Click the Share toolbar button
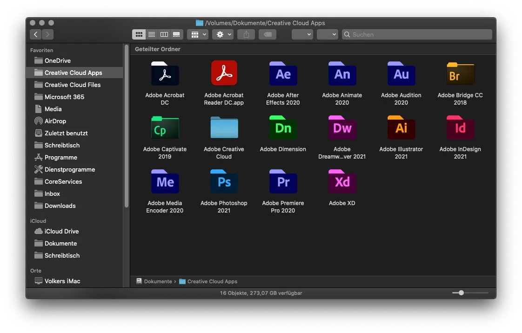 pyautogui.click(x=246, y=34)
